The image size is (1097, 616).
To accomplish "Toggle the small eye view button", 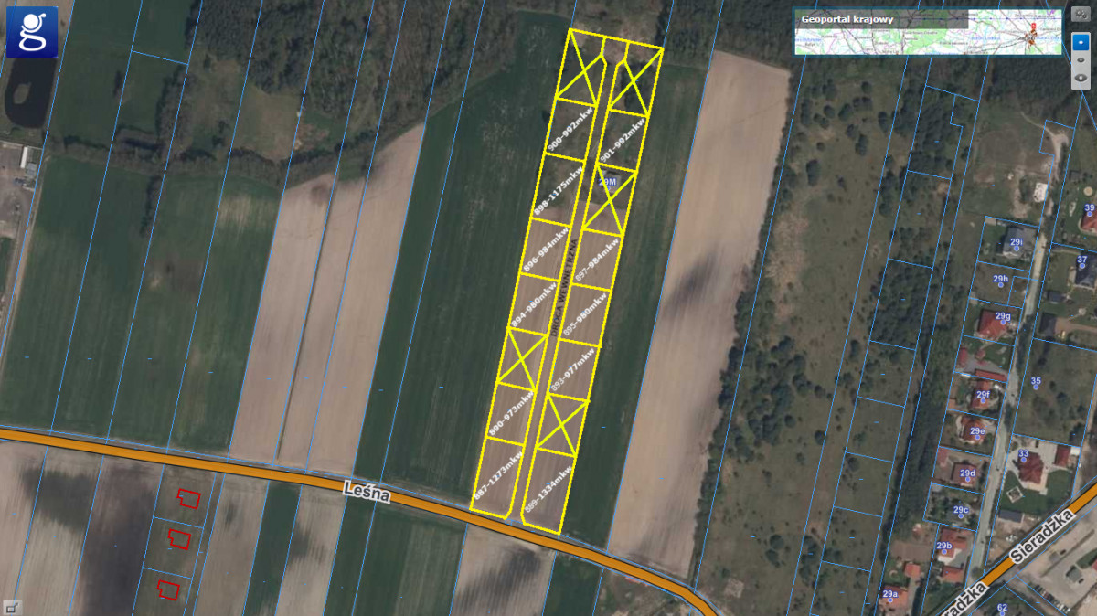I will (1081, 60).
